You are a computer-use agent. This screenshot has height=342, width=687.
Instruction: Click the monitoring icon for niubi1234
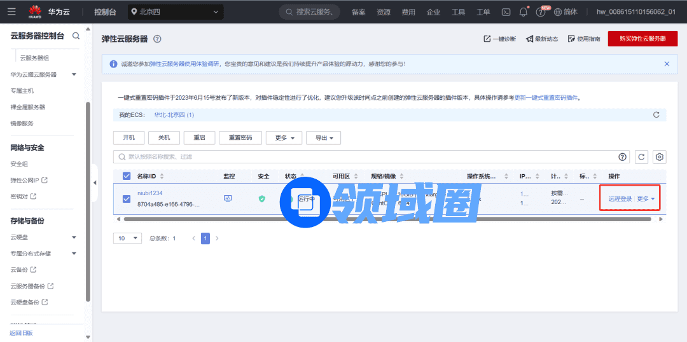228,198
